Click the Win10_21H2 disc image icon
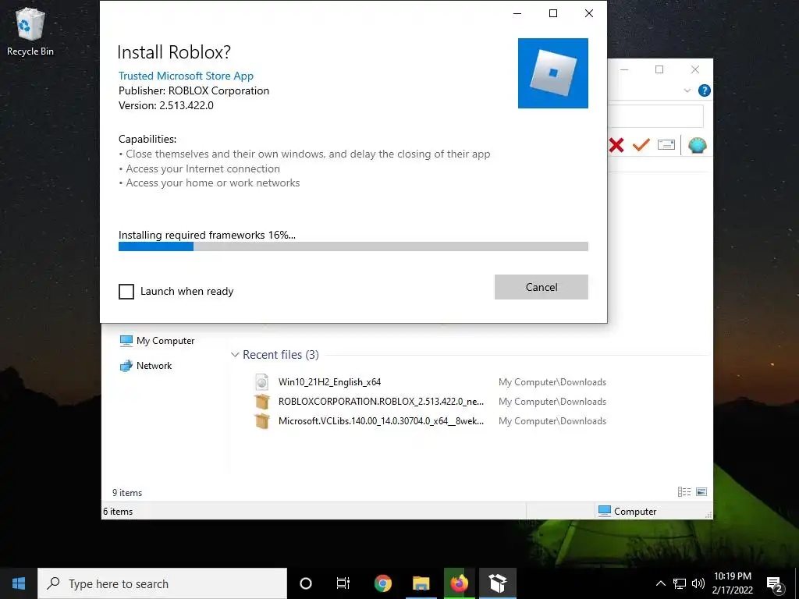Image resolution: width=799 pixels, height=599 pixels. (262, 382)
